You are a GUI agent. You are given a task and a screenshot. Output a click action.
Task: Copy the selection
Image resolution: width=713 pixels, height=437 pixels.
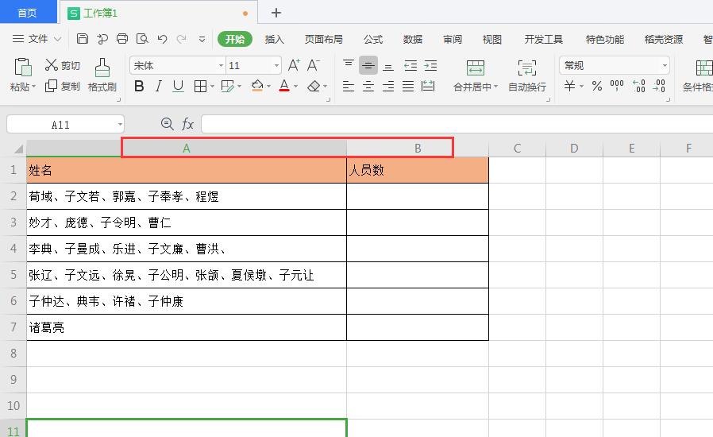[62, 86]
